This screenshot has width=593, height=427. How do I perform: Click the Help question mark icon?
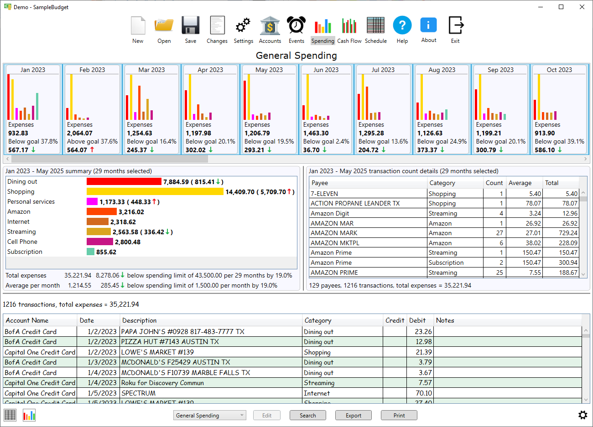(x=402, y=25)
